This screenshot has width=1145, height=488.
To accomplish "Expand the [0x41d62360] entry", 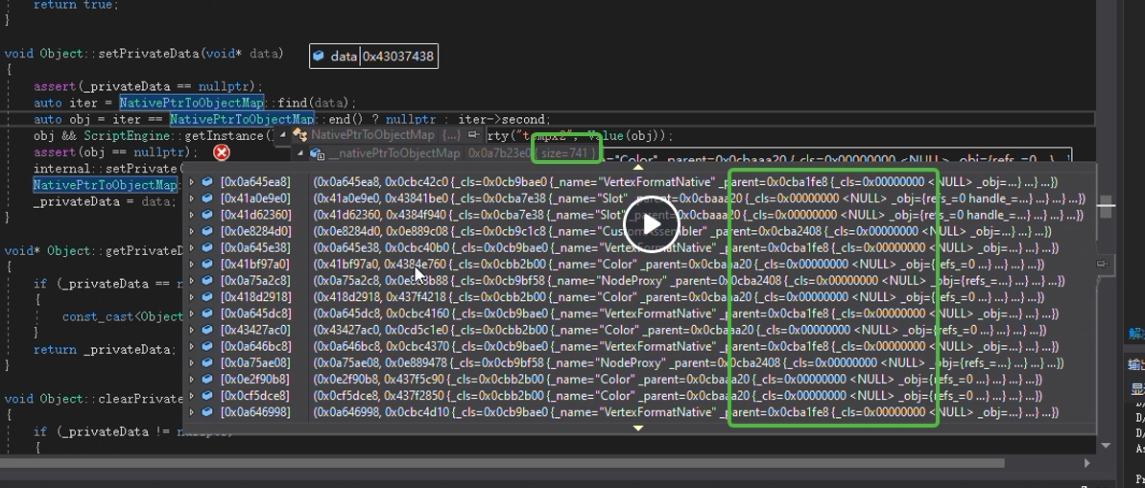I will [192, 215].
